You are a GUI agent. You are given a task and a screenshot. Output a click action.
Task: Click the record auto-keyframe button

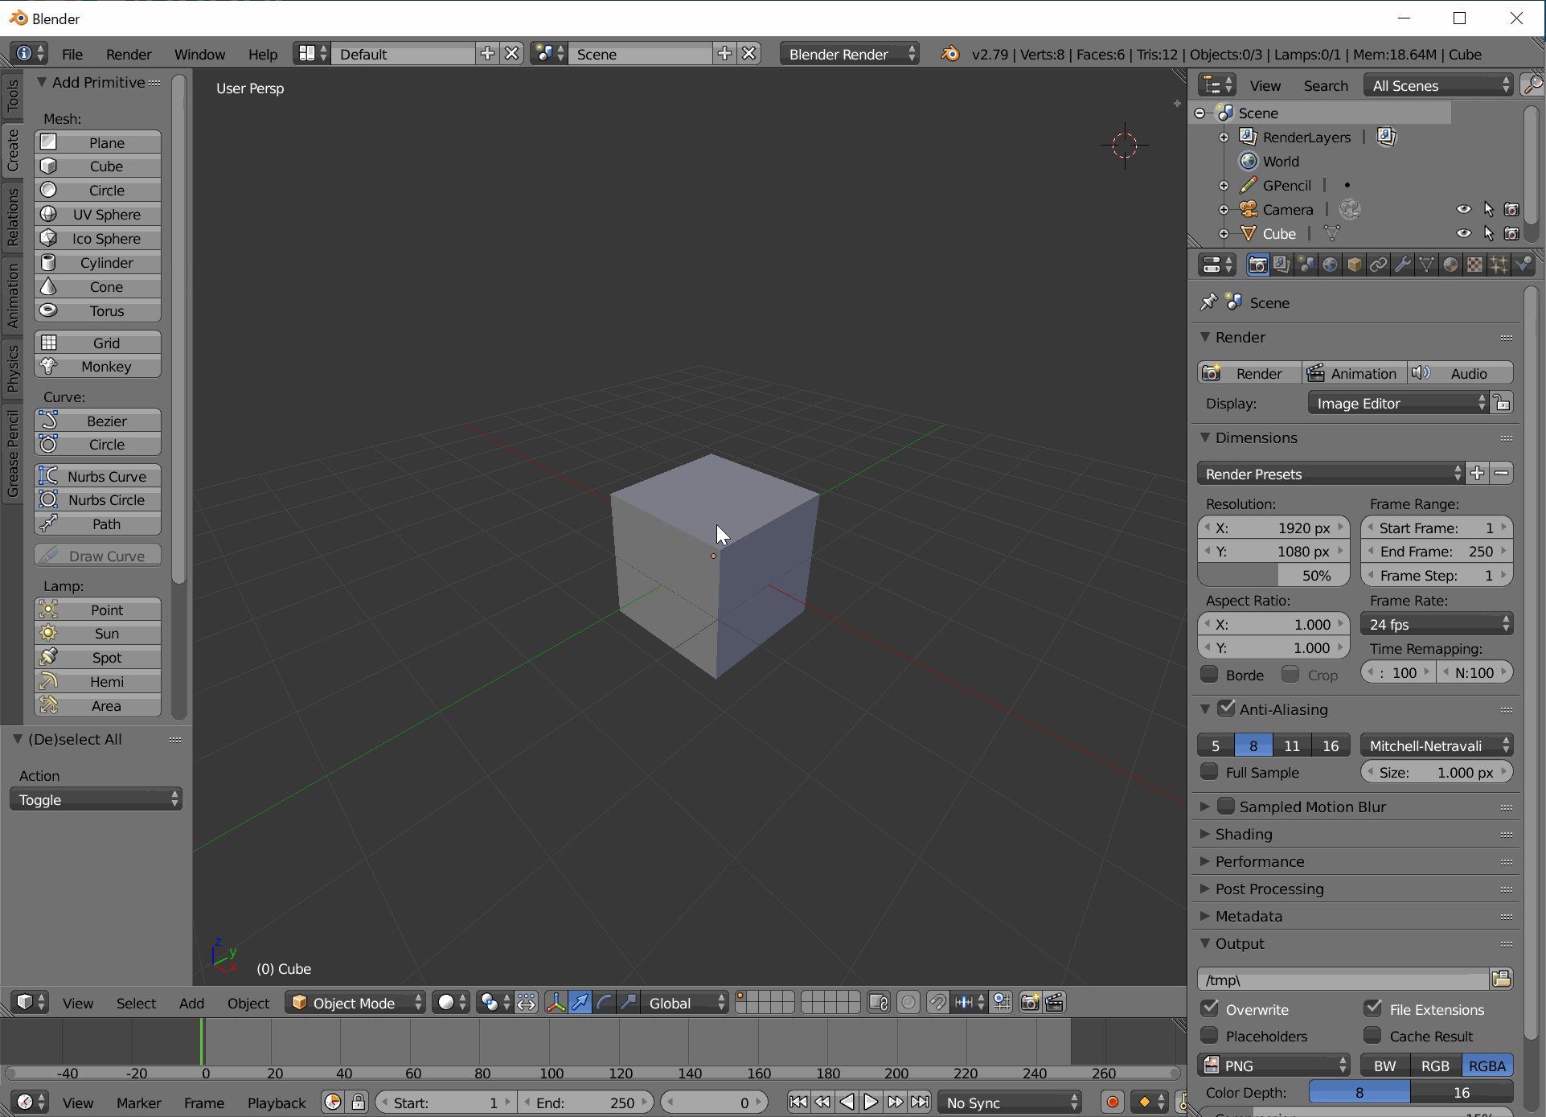coord(1113,1102)
